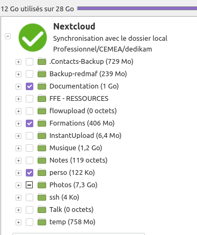Expand the Formations folder tree
Screen dimensions: 197x235
click(18, 123)
